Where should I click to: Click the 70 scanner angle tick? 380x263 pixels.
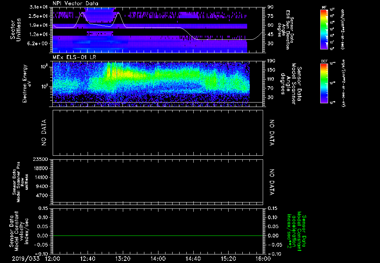271,88
